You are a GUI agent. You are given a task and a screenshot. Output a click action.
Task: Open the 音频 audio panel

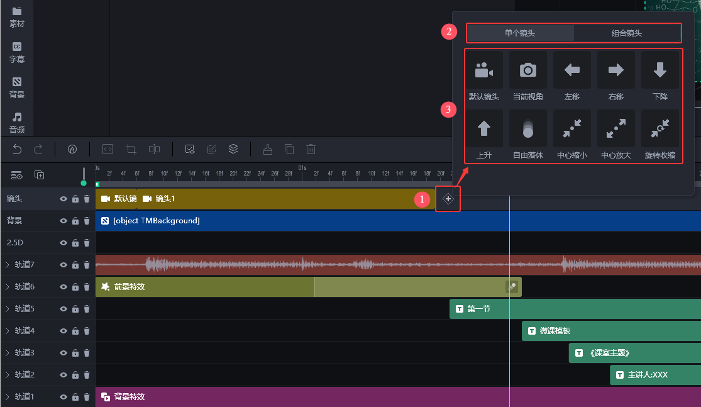point(17,123)
